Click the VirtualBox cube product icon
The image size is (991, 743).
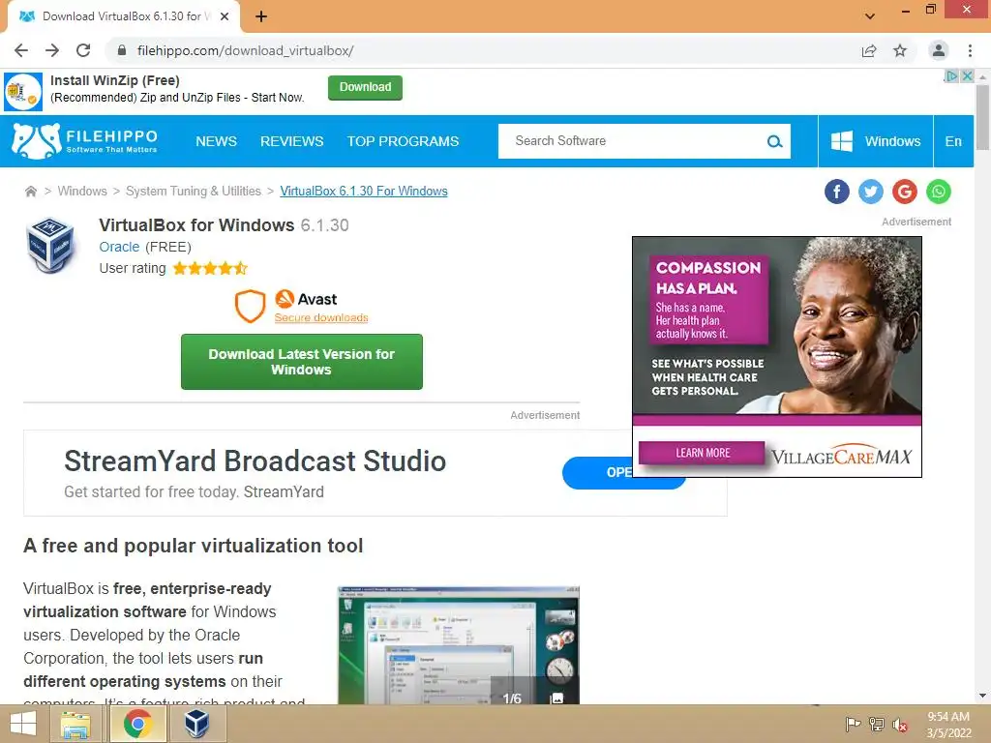(x=50, y=245)
